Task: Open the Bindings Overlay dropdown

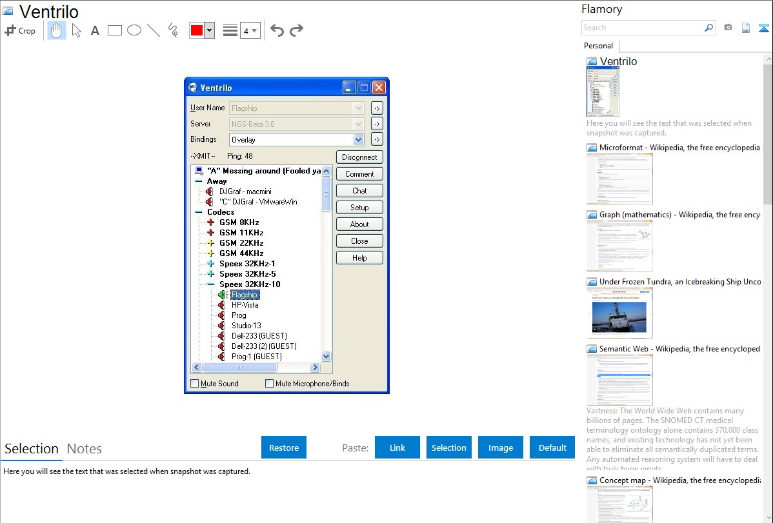Action: [x=358, y=140]
